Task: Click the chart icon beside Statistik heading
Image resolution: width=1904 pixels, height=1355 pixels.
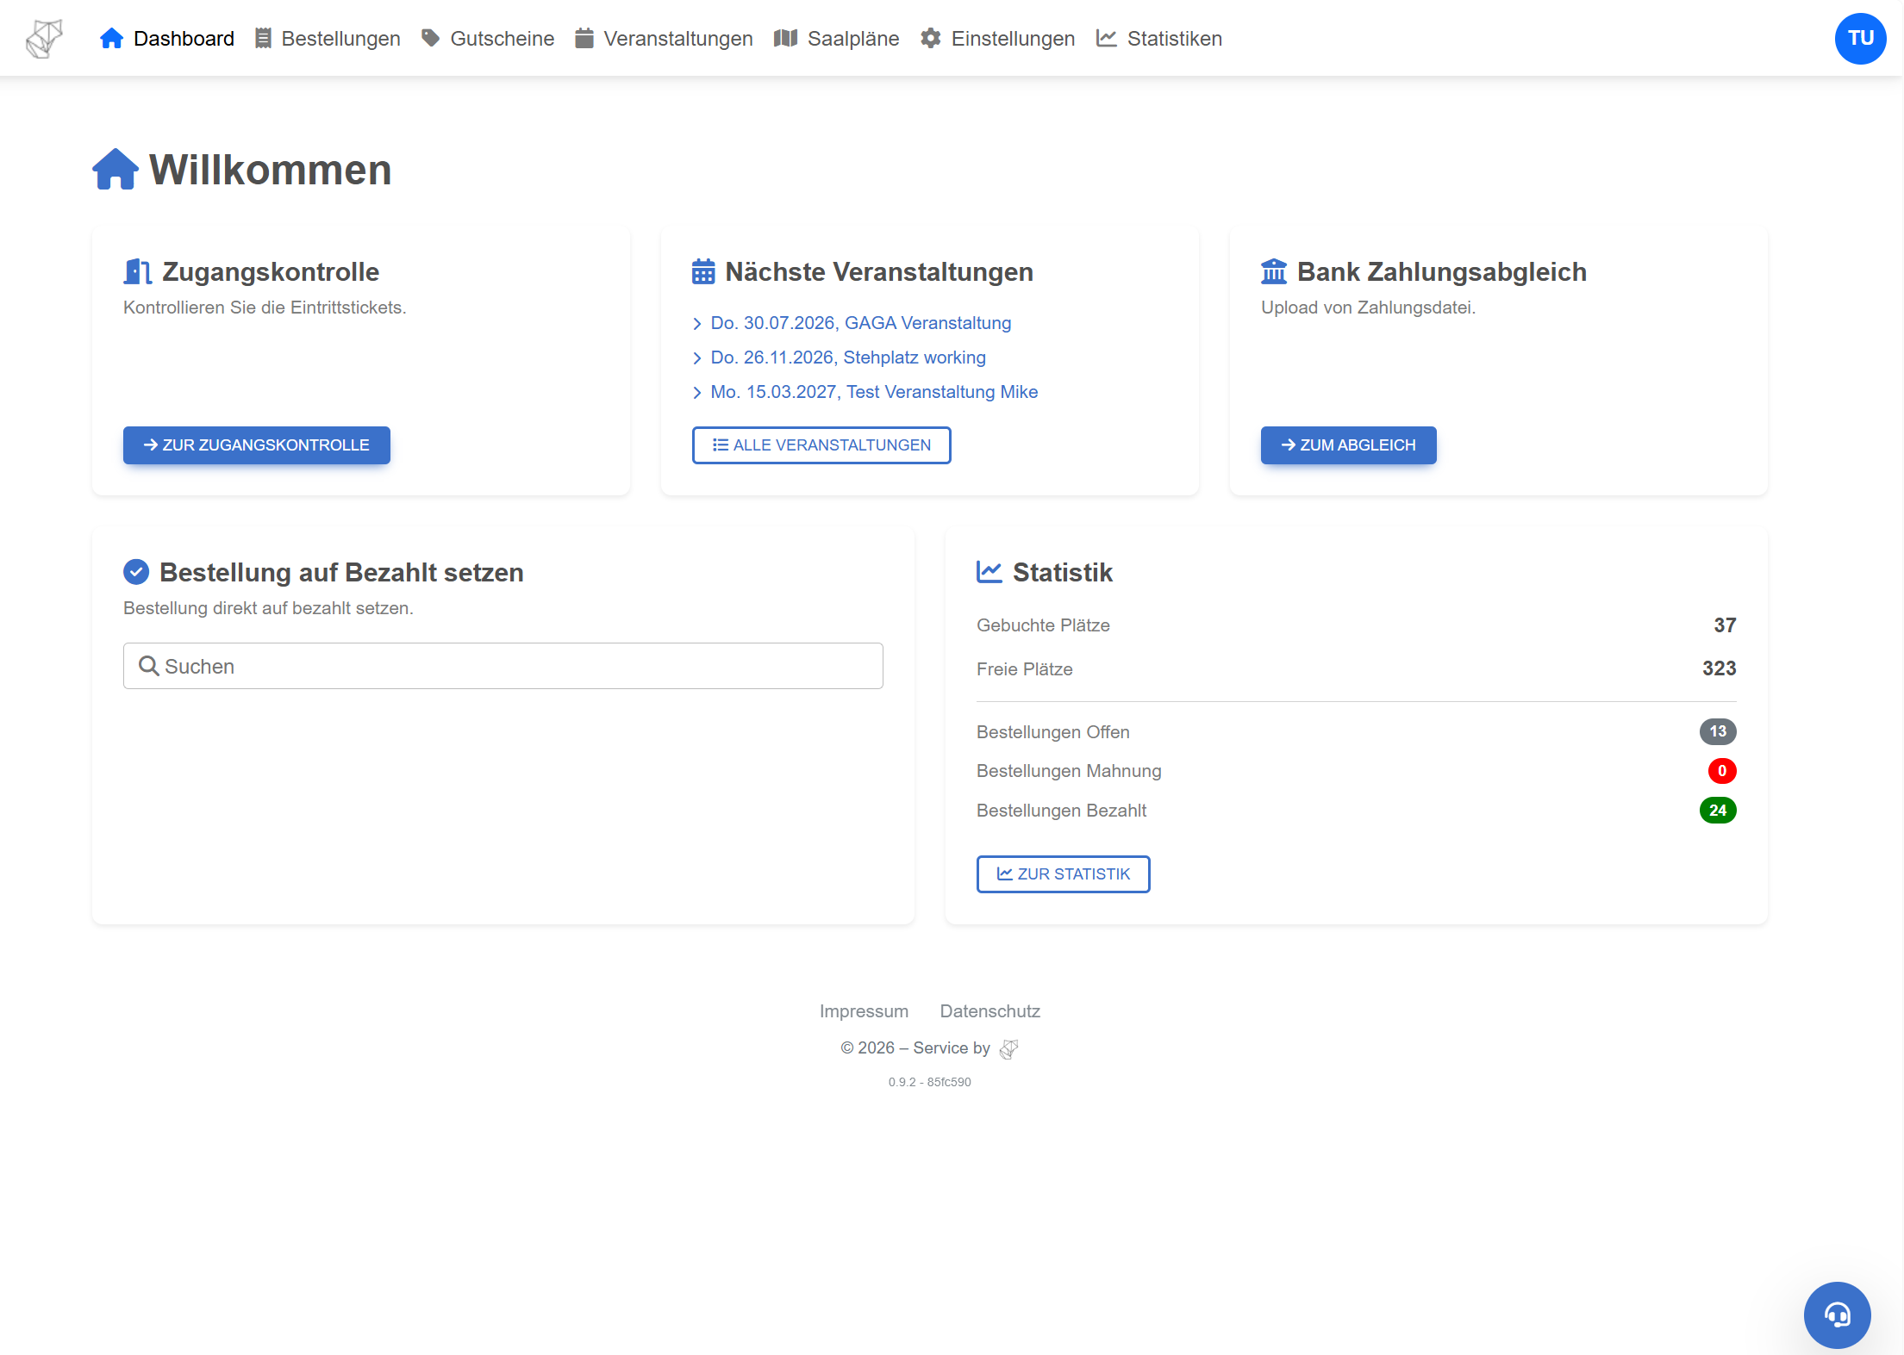Action: 989,572
